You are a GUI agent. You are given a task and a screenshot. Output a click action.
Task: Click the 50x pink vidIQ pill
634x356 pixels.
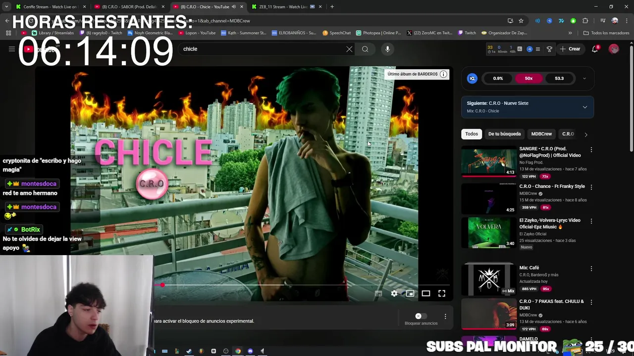pyautogui.click(x=528, y=78)
